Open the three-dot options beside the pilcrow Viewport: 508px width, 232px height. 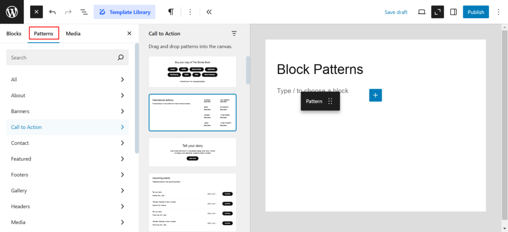pyautogui.click(x=190, y=12)
